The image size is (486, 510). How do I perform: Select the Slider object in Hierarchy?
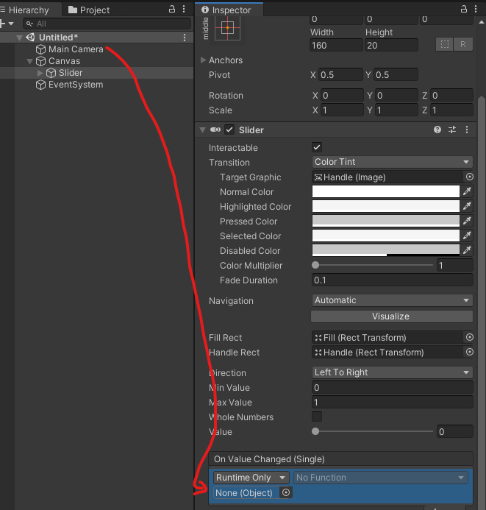[x=71, y=73]
